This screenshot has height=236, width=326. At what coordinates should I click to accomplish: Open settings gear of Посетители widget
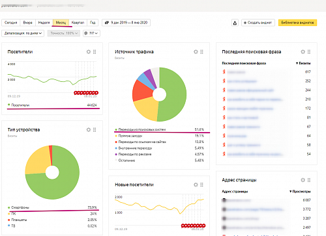click(x=89, y=52)
